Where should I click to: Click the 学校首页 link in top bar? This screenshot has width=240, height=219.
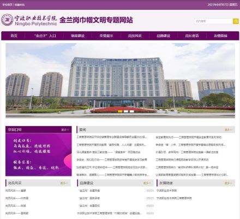coord(7,4)
